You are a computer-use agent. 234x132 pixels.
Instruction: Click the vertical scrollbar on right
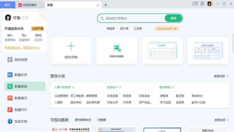tap(233, 43)
